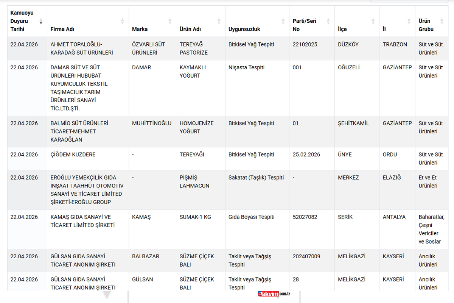Click sort arrows in the İl column
This screenshot has height=303, width=454.
pyautogui.click(x=409, y=21)
